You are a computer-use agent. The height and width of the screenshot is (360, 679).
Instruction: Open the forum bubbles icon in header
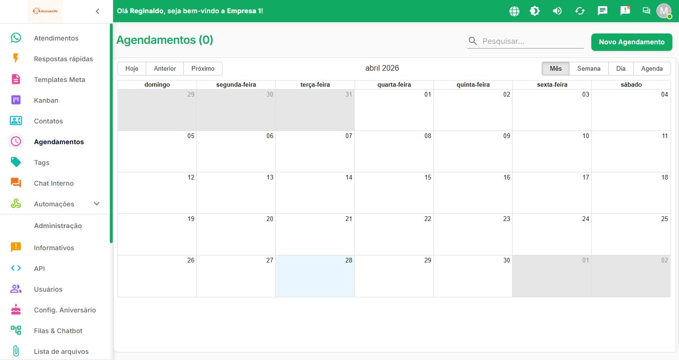pyautogui.click(x=646, y=11)
